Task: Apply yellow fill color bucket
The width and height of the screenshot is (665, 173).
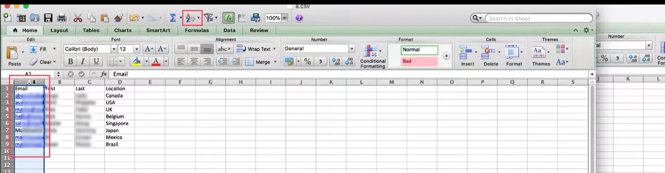Action: [136, 62]
